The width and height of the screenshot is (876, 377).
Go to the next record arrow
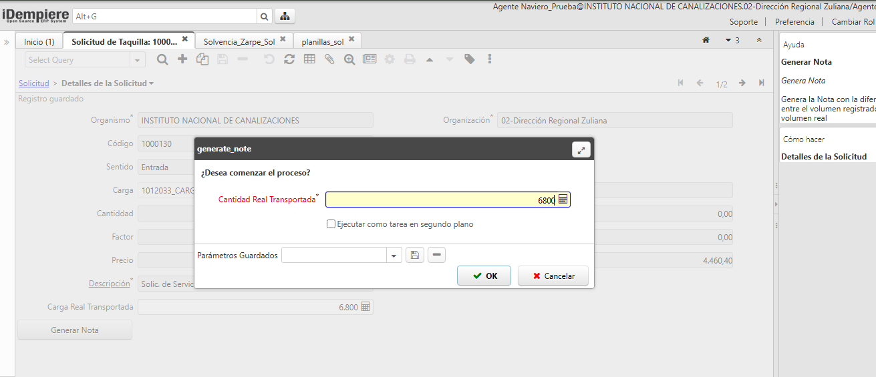742,83
